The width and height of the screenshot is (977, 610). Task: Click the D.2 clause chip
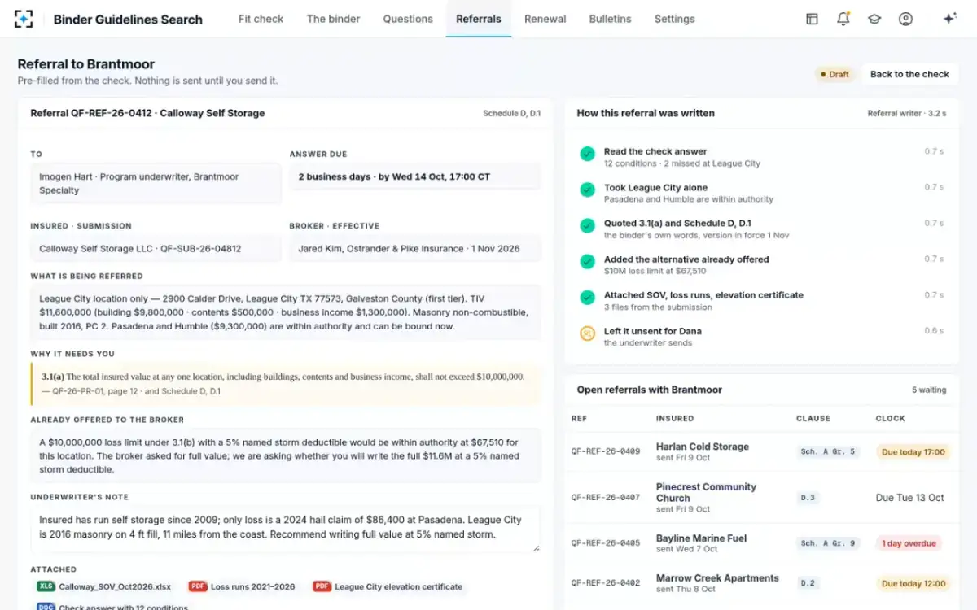pyautogui.click(x=808, y=583)
